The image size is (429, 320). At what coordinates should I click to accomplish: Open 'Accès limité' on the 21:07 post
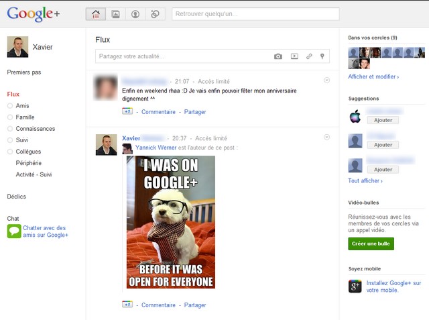(x=214, y=81)
